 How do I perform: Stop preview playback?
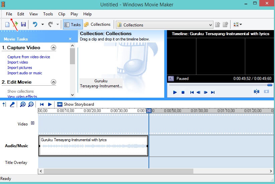click(183, 92)
